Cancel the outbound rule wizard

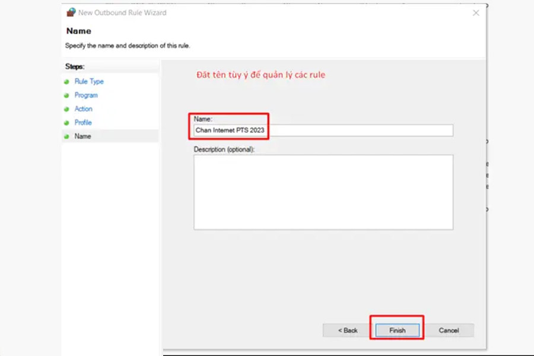pyautogui.click(x=449, y=330)
